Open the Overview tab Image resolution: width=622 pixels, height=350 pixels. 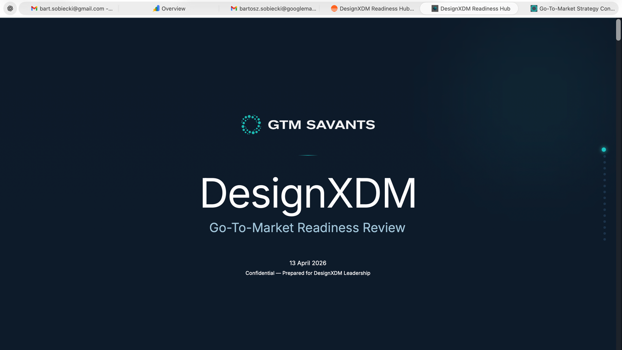(169, 8)
